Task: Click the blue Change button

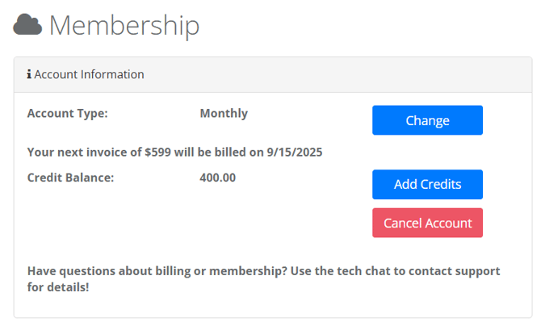Action: tap(427, 120)
